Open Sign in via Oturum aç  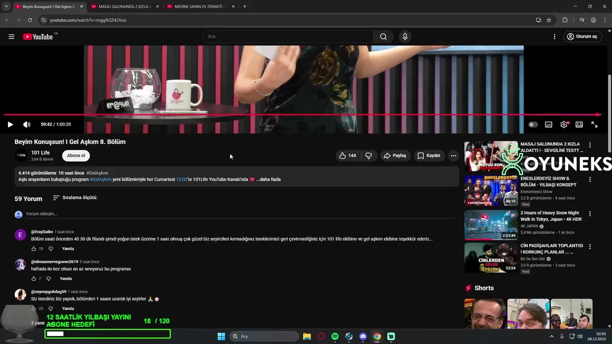582,37
